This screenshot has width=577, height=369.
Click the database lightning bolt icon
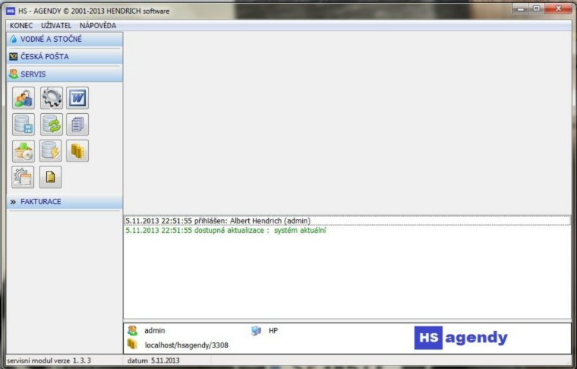50,151
